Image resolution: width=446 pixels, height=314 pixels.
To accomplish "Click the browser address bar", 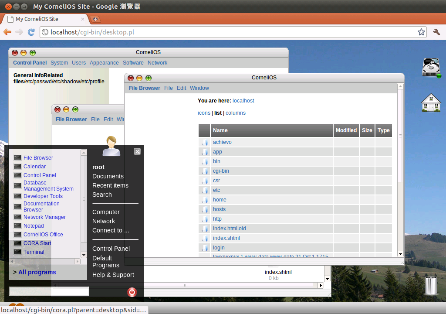I will (233, 32).
